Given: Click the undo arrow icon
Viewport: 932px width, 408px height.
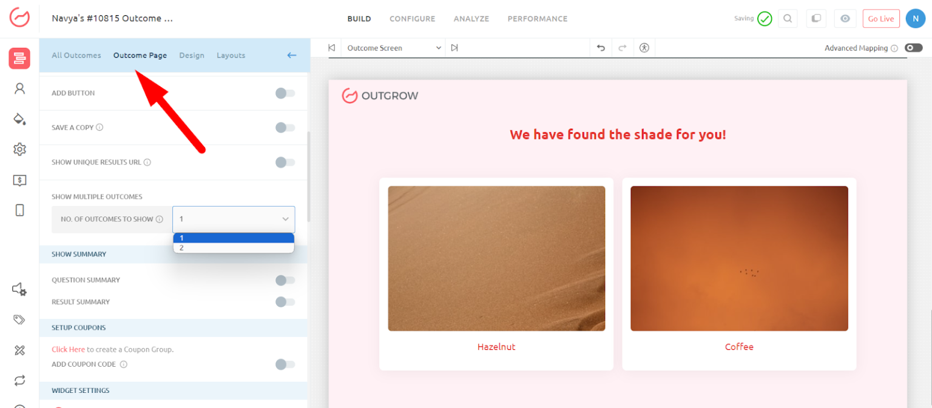Looking at the screenshot, I should click(x=601, y=48).
